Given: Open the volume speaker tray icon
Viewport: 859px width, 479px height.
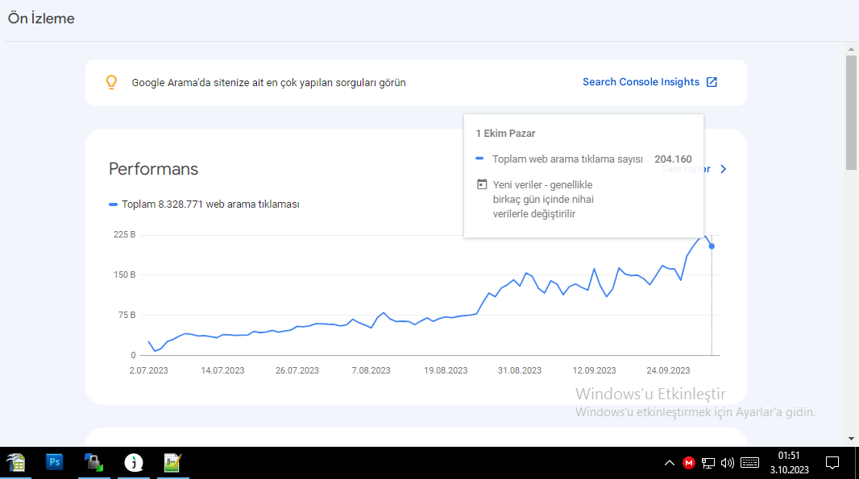Looking at the screenshot, I should [728, 463].
